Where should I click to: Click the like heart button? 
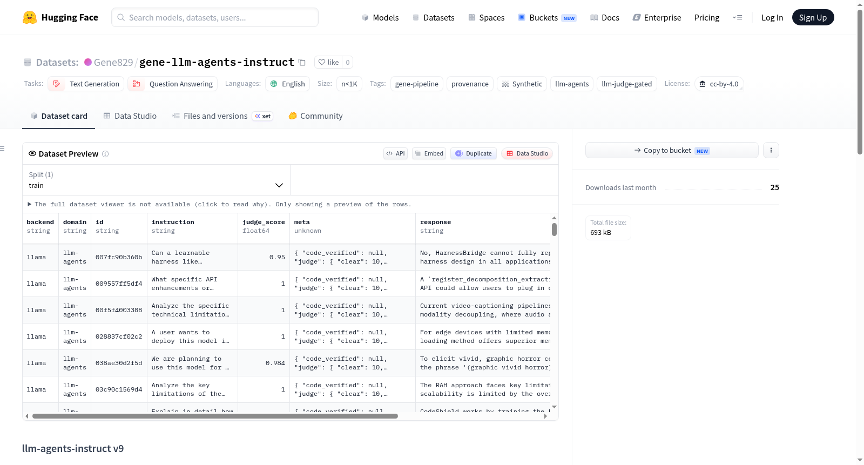[x=328, y=62]
